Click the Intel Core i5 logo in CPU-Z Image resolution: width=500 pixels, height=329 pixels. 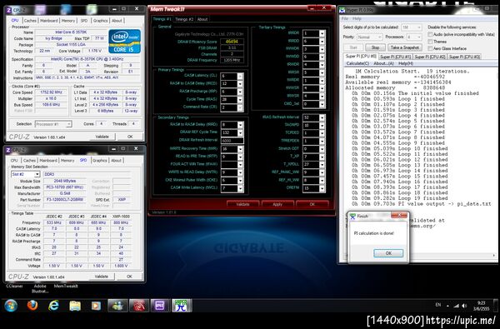point(124,42)
